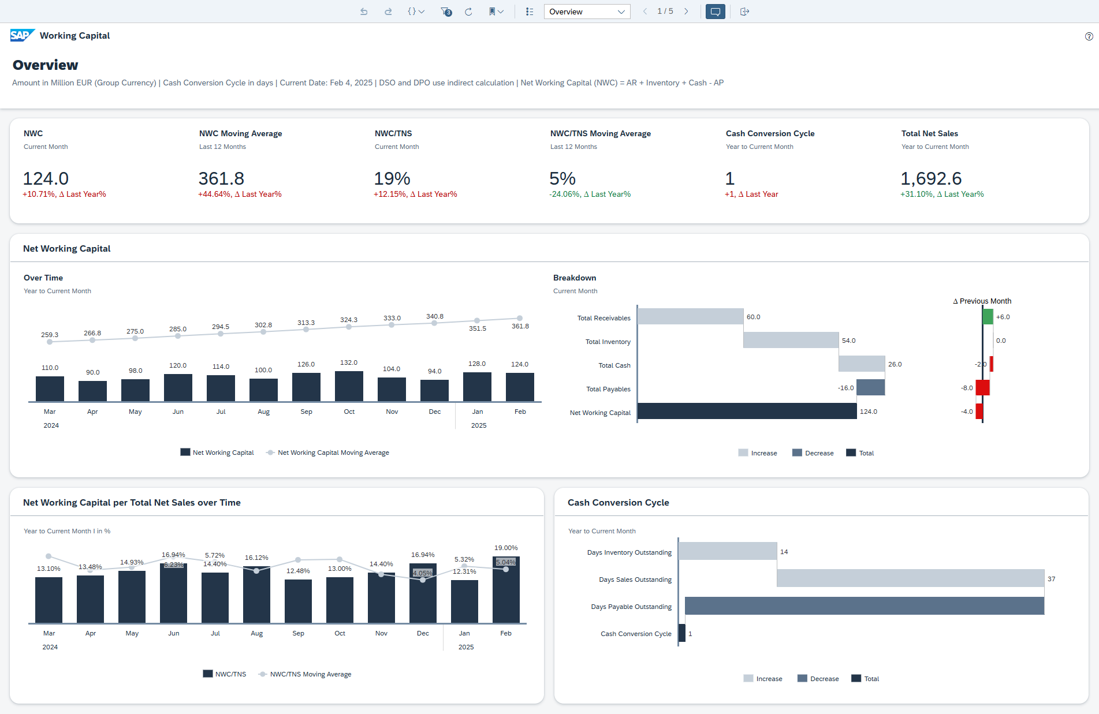This screenshot has height=714, width=1099.
Task: Toggle comment mode on
Action: tap(715, 11)
